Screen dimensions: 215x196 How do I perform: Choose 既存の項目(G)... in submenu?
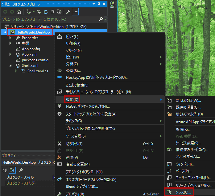tap(190, 107)
